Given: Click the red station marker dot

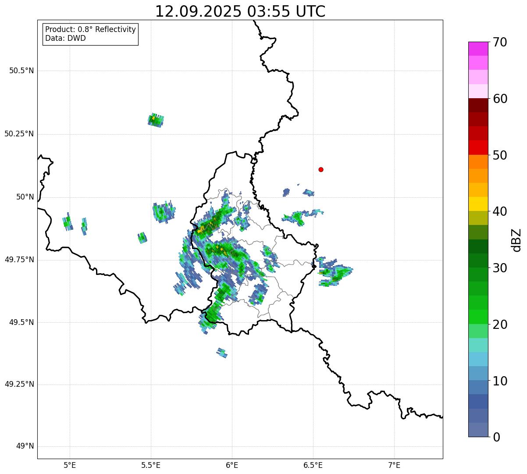Looking at the screenshot, I should pyautogui.click(x=321, y=169).
